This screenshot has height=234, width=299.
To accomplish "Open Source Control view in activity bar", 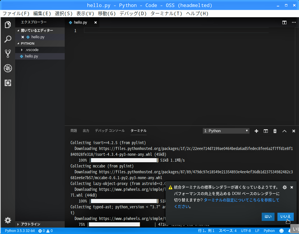I will (x=8, y=54).
